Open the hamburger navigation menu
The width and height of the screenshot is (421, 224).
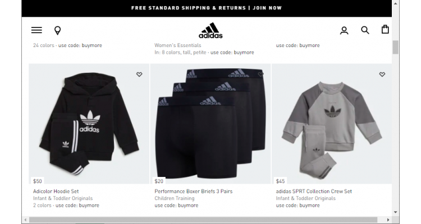coord(36,30)
